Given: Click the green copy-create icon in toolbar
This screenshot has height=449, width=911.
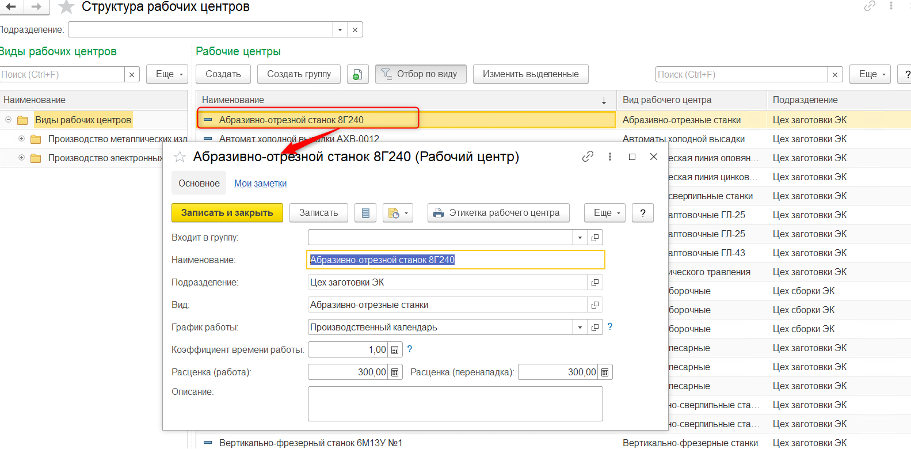Looking at the screenshot, I should pos(357,74).
